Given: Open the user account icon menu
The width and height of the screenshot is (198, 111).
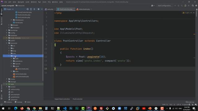Looking at the screenshot, I should 153,6.
